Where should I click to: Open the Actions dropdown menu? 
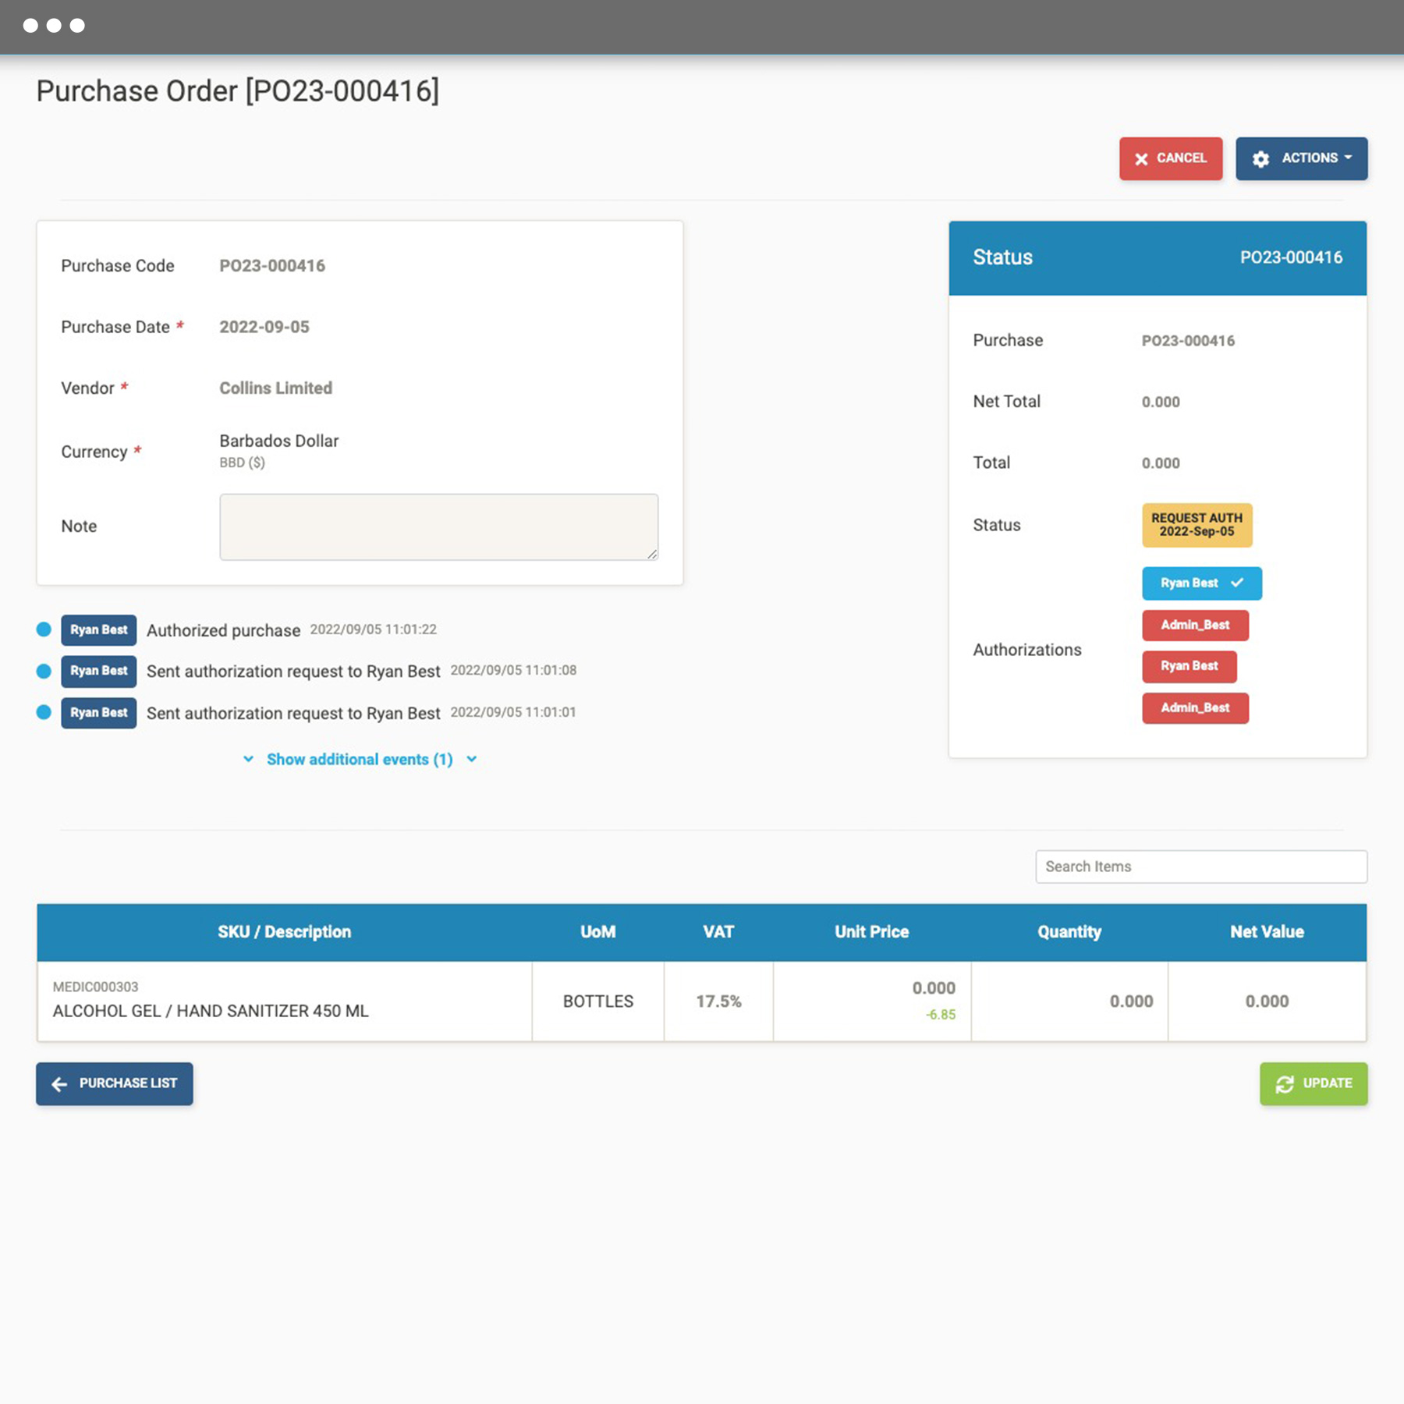1301,158
